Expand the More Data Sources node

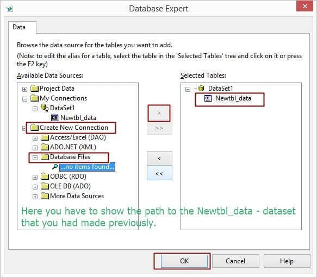(35, 197)
